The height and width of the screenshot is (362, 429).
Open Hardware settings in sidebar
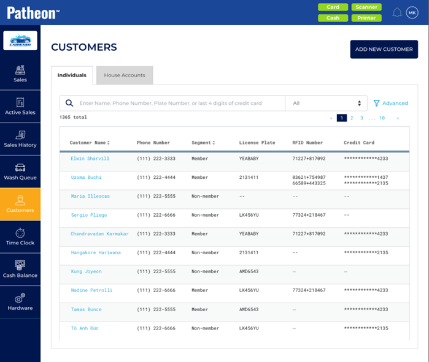click(x=20, y=298)
